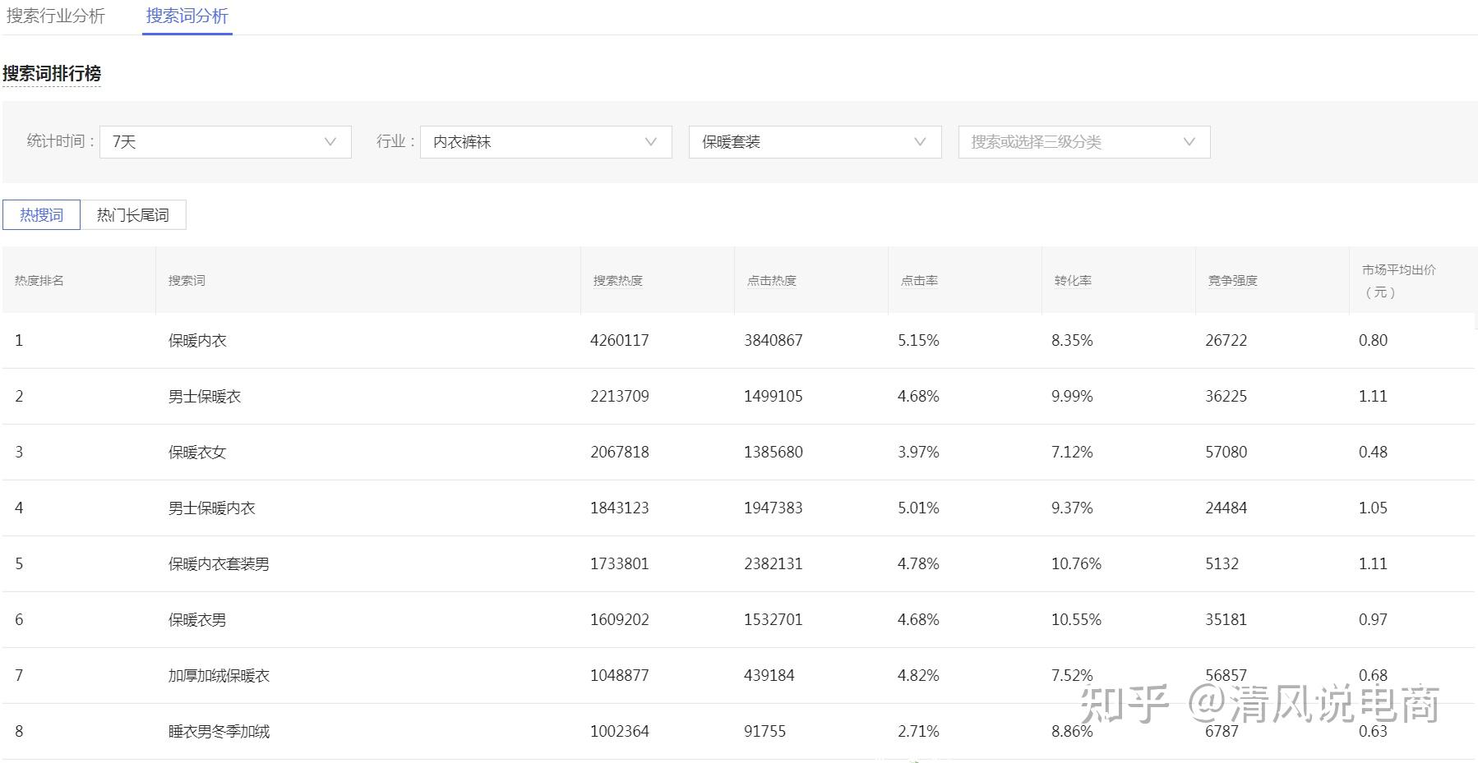Image resolution: width=1478 pixels, height=763 pixels.
Task: Select search term 加厚加绒保暖衣
Action: point(219,676)
